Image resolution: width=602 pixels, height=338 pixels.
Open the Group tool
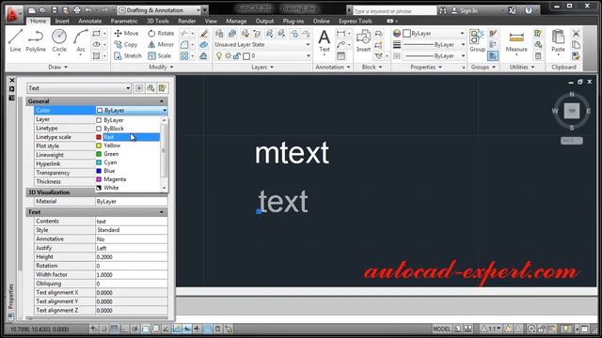click(x=477, y=40)
